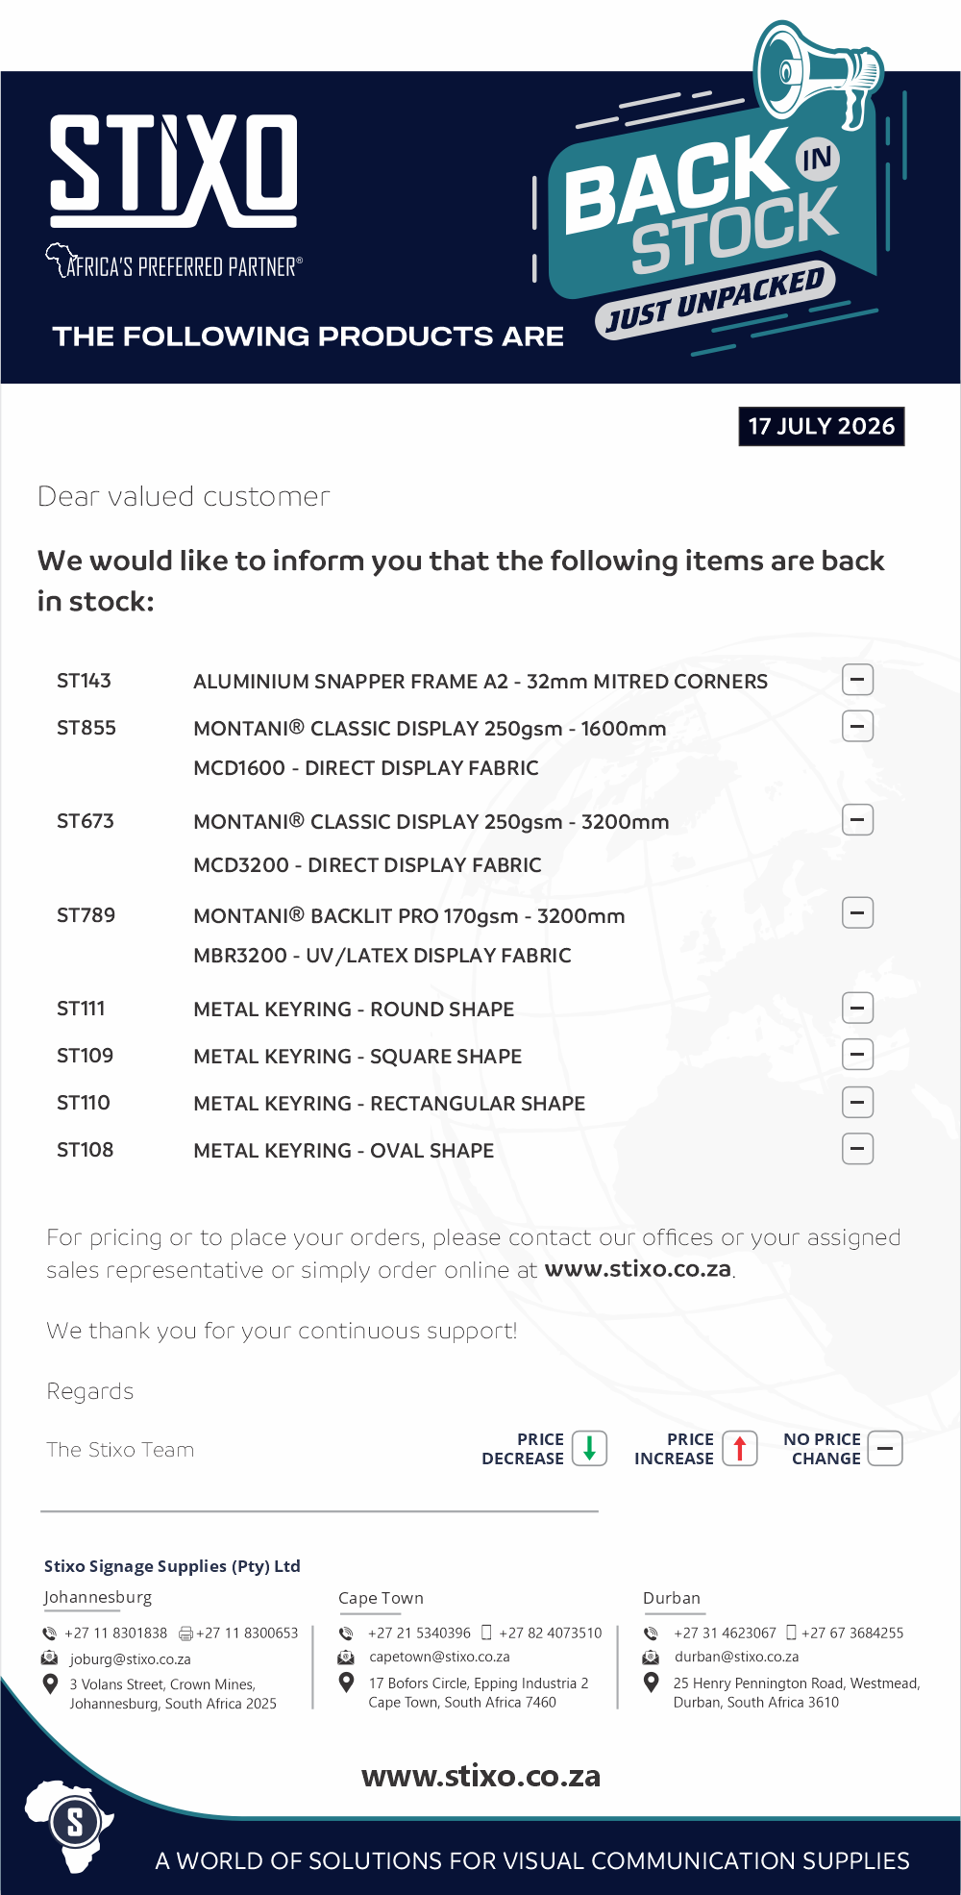961x1895 pixels.
Task: Open the www.stixo.co.za link in body text
Action: click(638, 1269)
